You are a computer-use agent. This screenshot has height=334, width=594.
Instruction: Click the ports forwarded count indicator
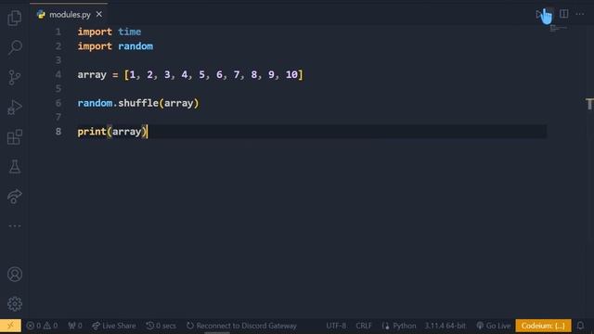point(75,326)
